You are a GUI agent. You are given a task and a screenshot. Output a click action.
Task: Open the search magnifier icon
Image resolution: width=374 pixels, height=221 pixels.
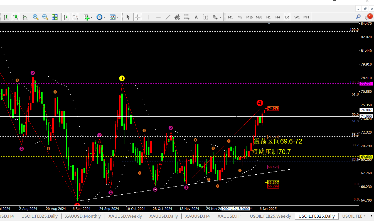pos(358,17)
